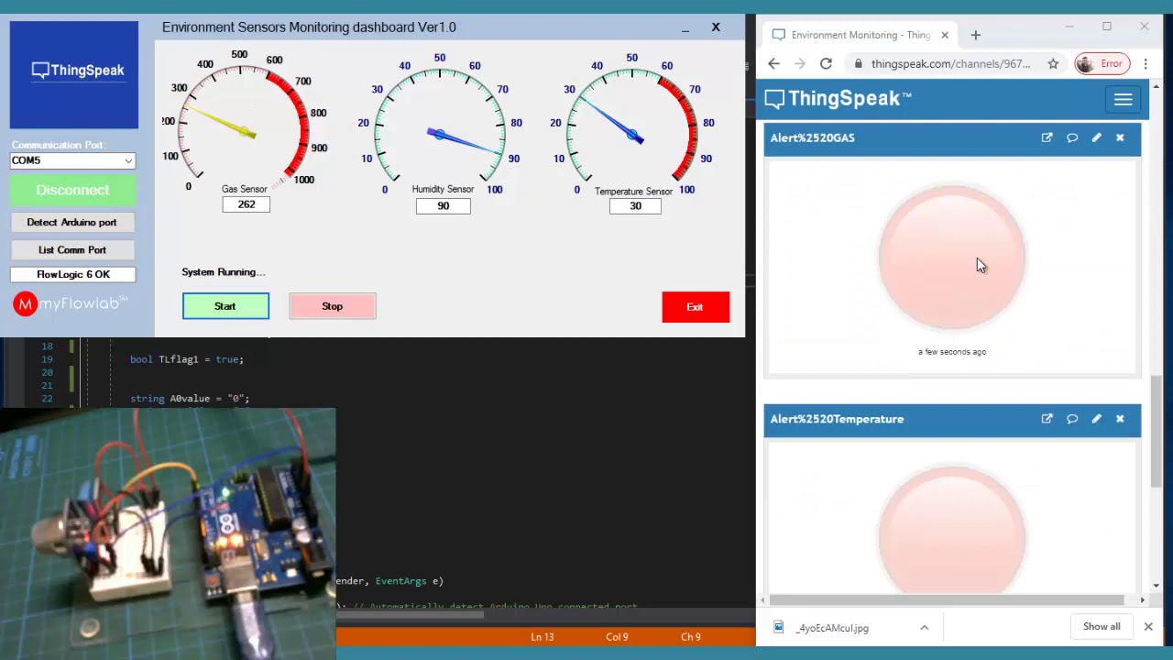Click the Disconnect button
The image size is (1173, 660).
(72, 190)
